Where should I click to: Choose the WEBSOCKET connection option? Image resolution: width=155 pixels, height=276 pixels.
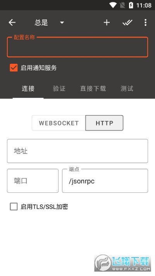point(59,123)
